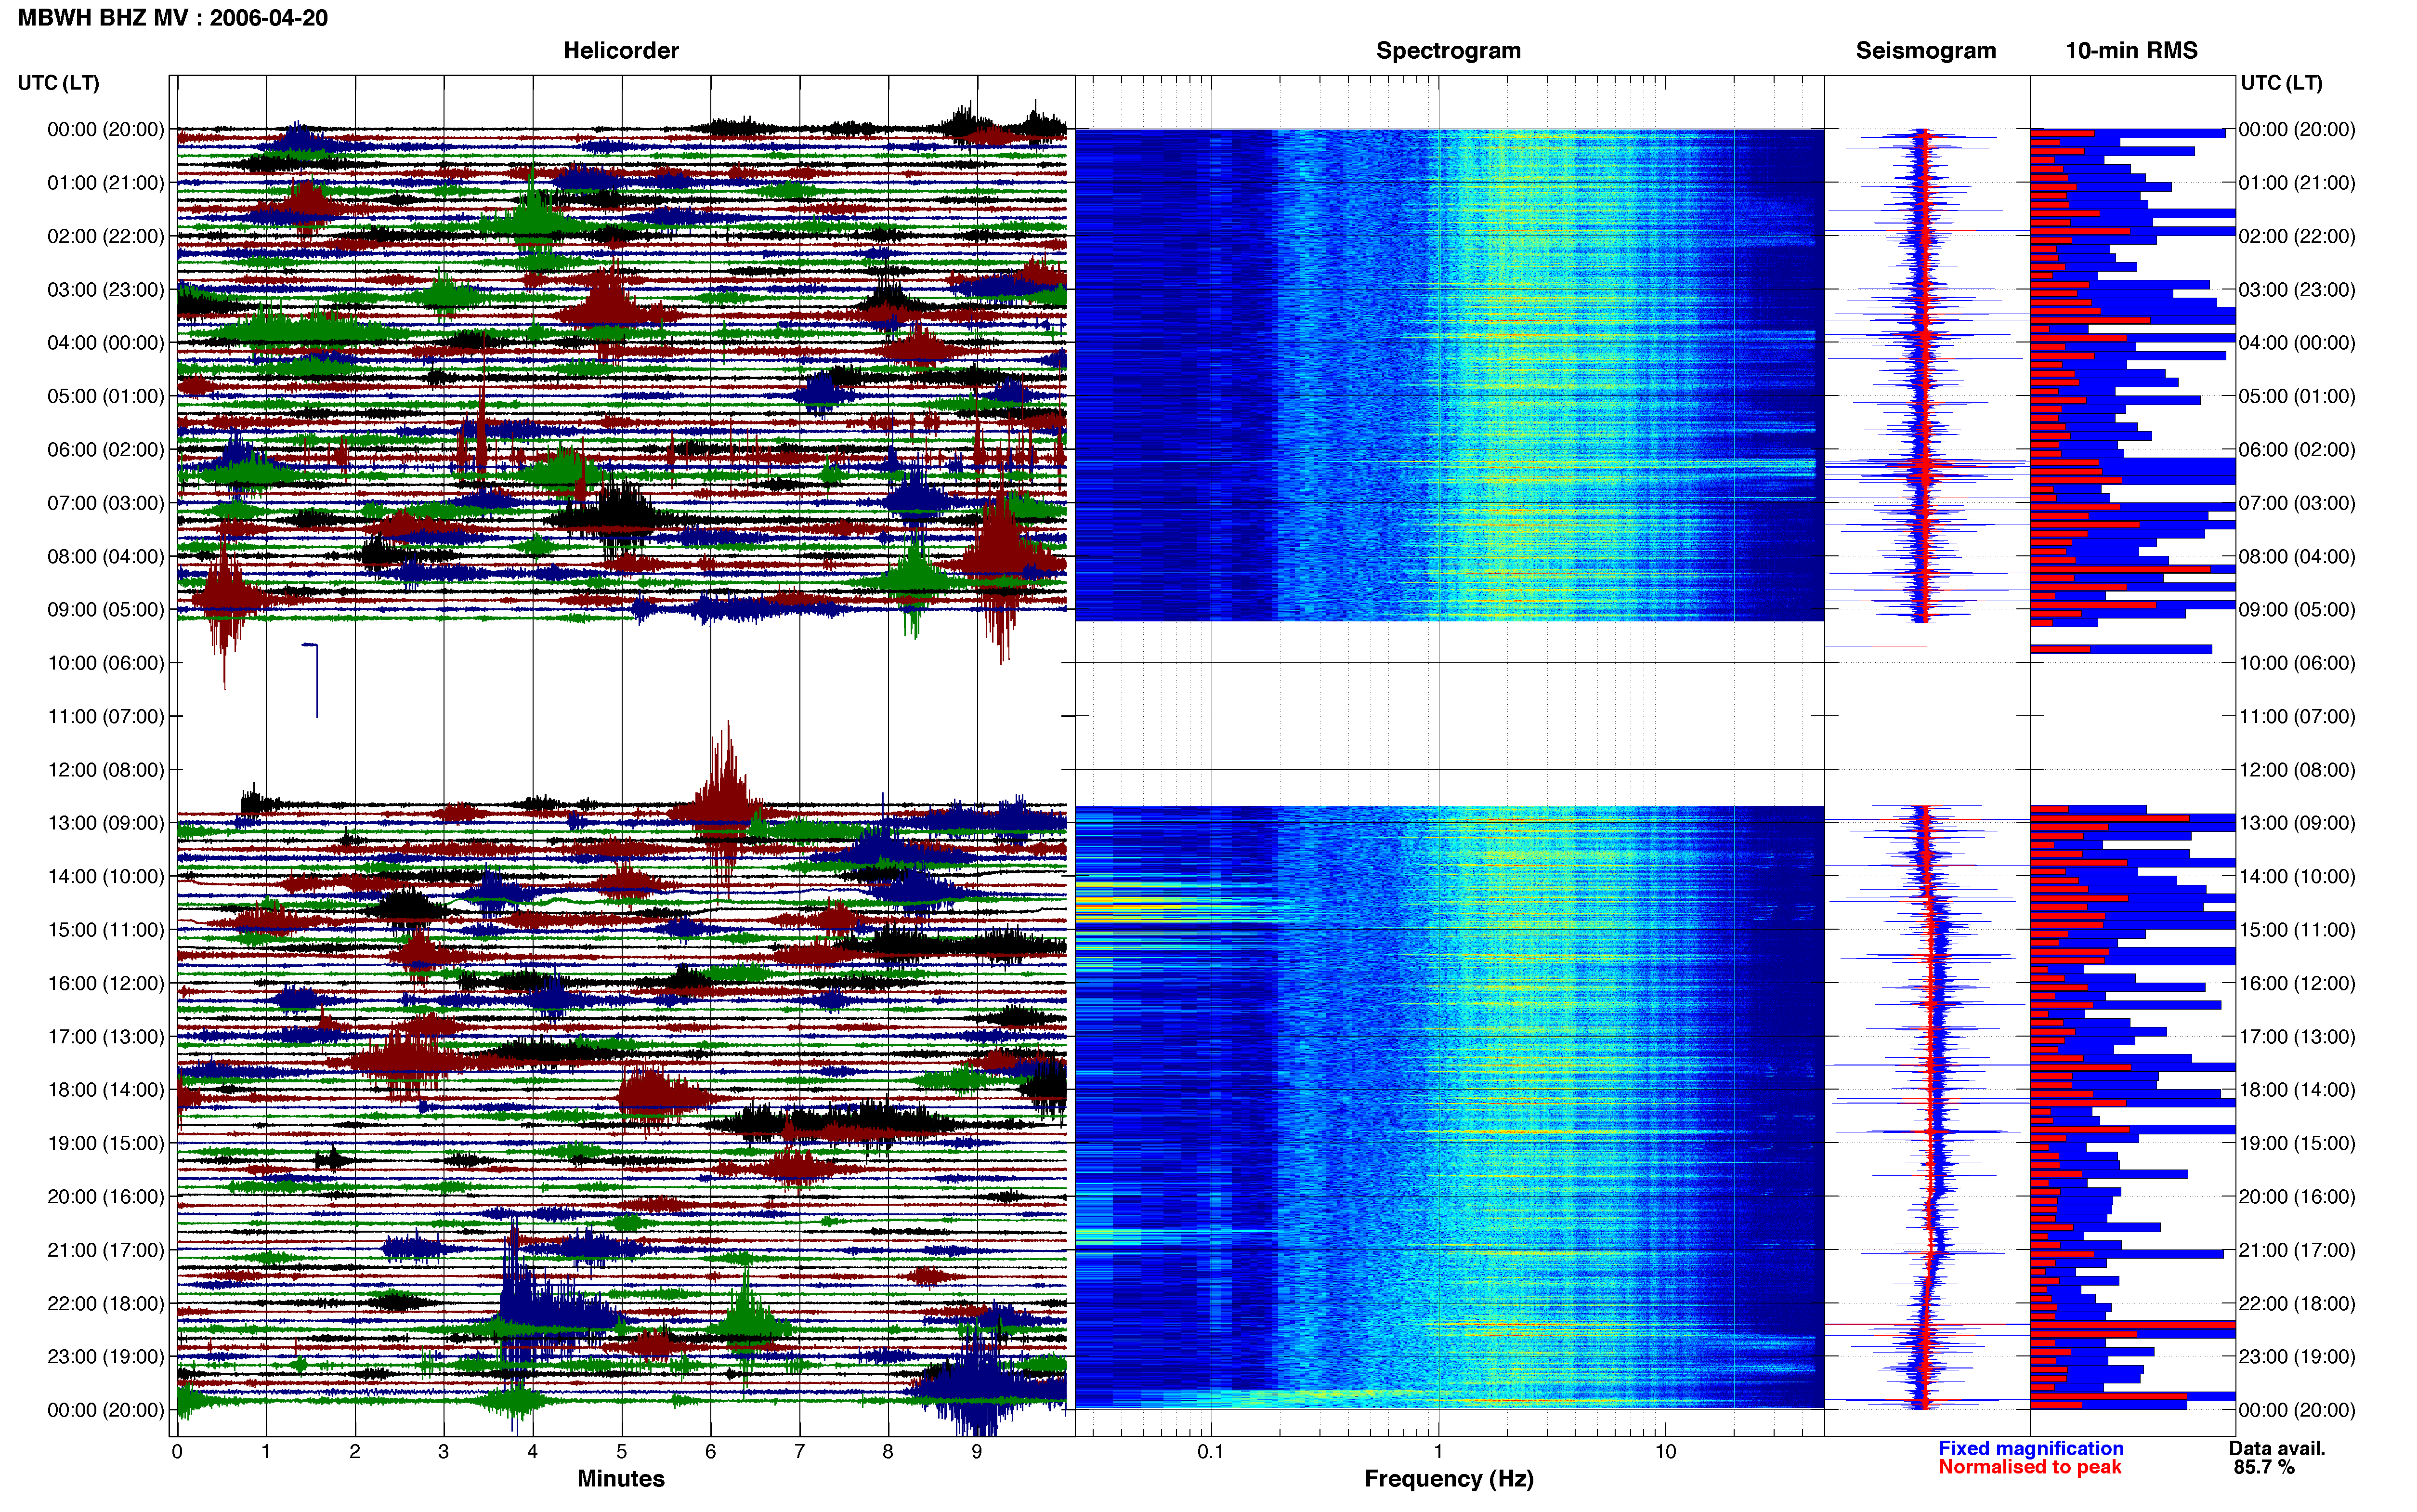Click the left '00:00 (20:00)' label at the top
This screenshot has width=2417, height=1512.
(106, 129)
